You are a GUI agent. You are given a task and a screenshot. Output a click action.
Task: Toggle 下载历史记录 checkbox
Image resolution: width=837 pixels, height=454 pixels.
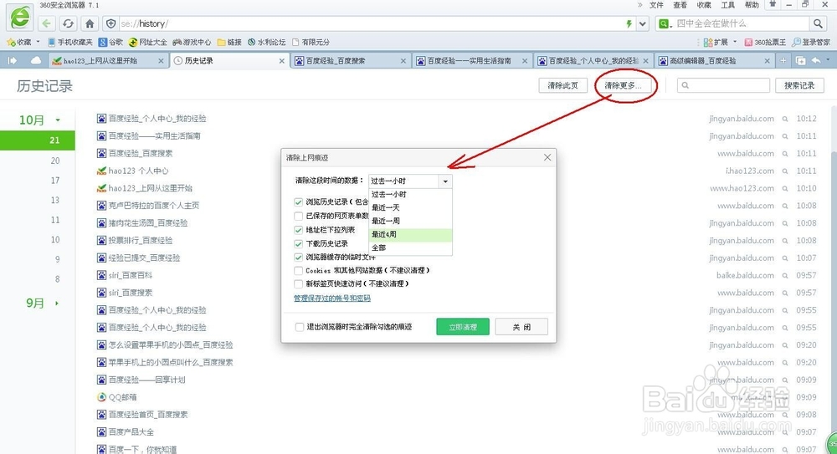pos(299,244)
